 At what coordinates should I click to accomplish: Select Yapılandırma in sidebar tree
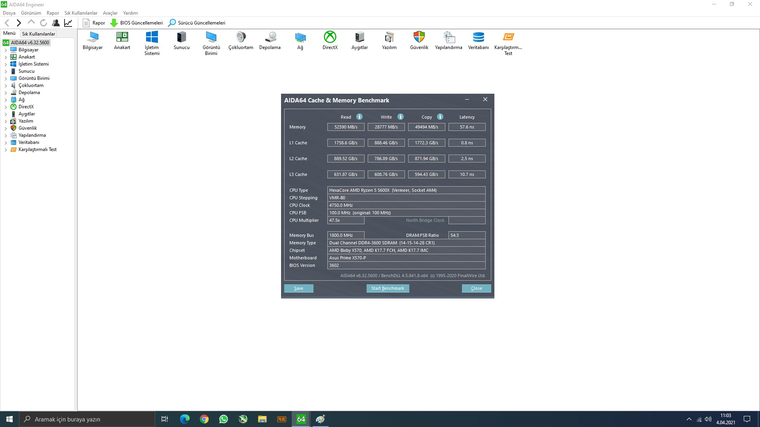point(32,135)
